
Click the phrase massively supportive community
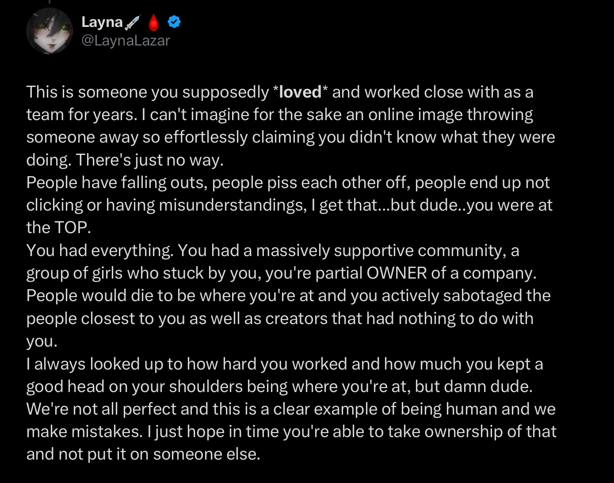point(381,250)
